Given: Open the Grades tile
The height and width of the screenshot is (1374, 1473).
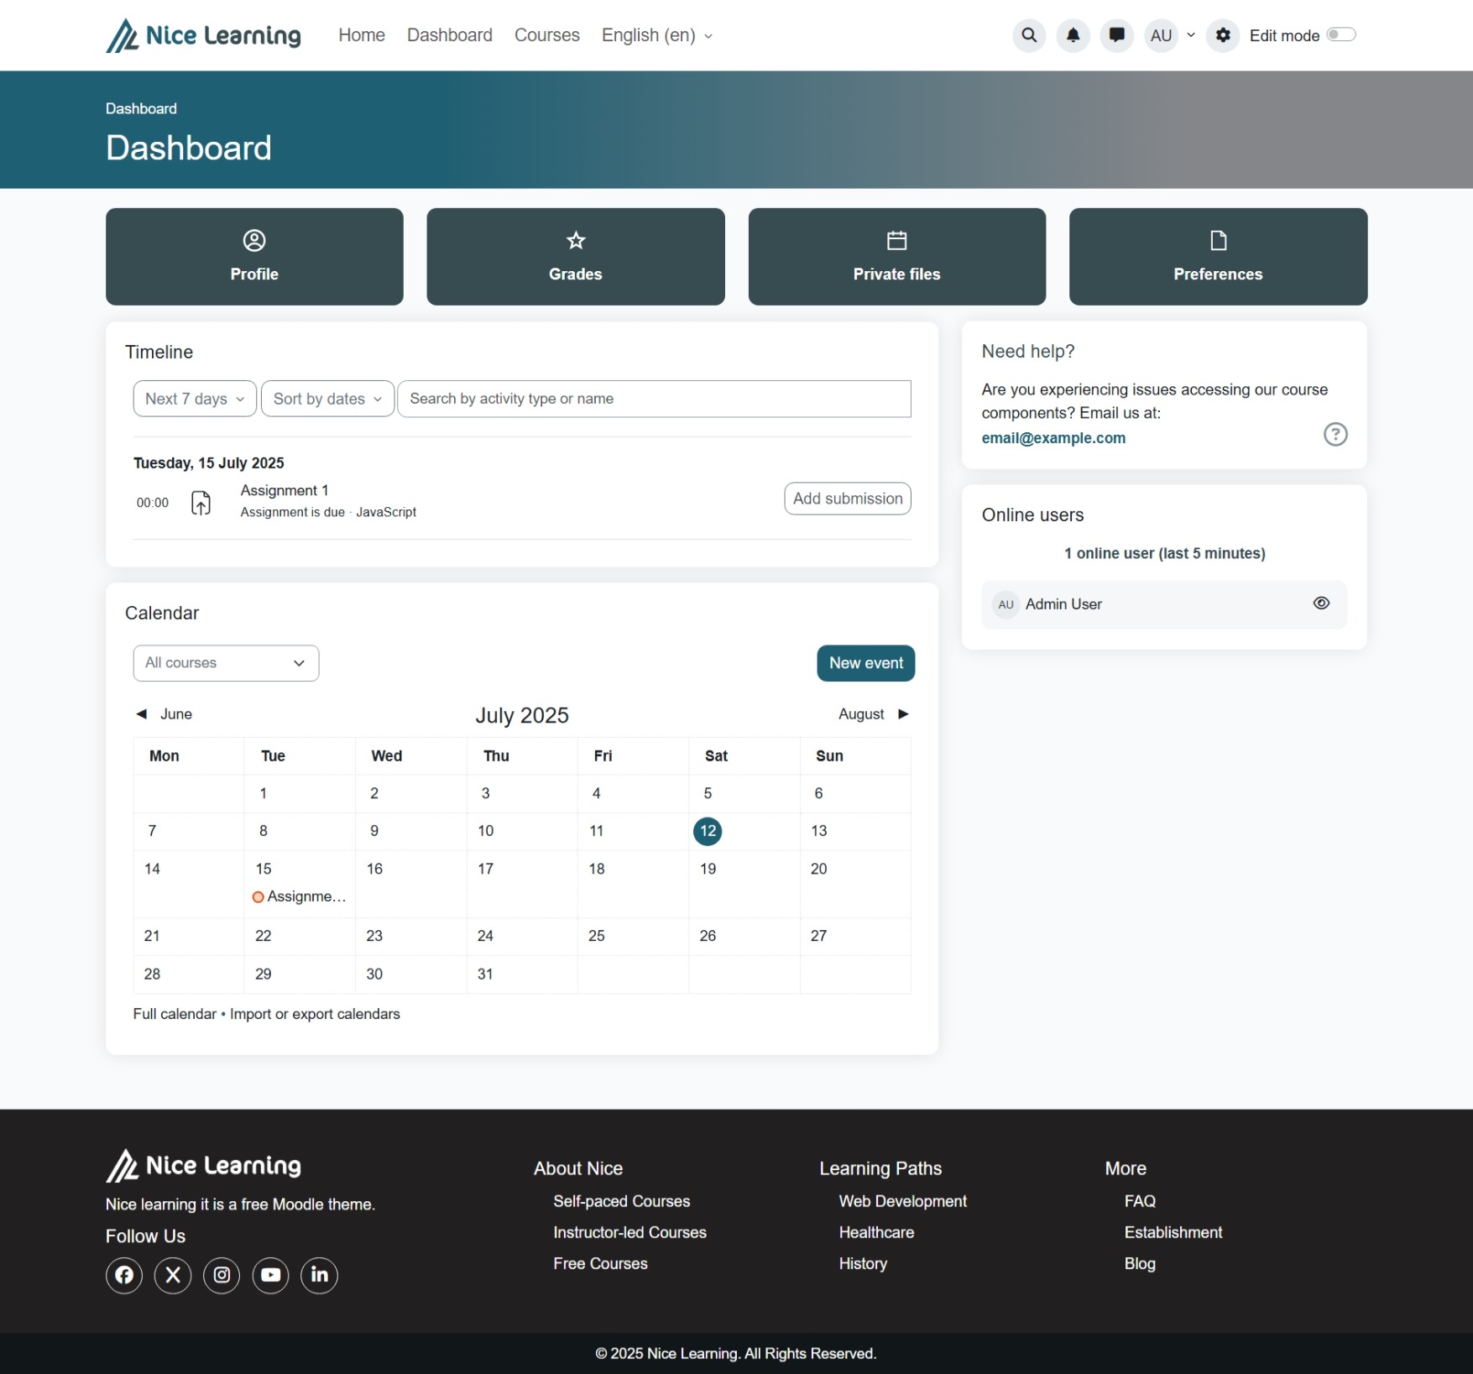Looking at the screenshot, I should (x=575, y=257).
